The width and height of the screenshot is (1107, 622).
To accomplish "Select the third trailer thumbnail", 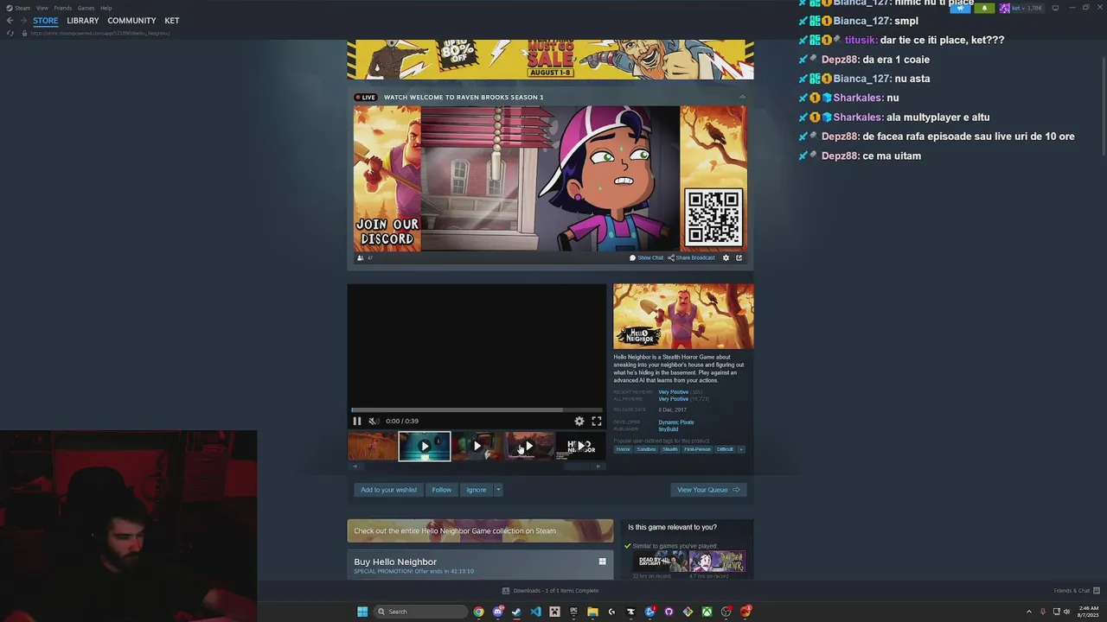I will coord(477,446).
